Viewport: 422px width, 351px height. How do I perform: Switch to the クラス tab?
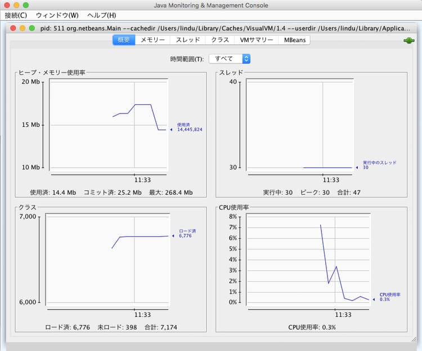pyautogui.click(x=220, y=40)
